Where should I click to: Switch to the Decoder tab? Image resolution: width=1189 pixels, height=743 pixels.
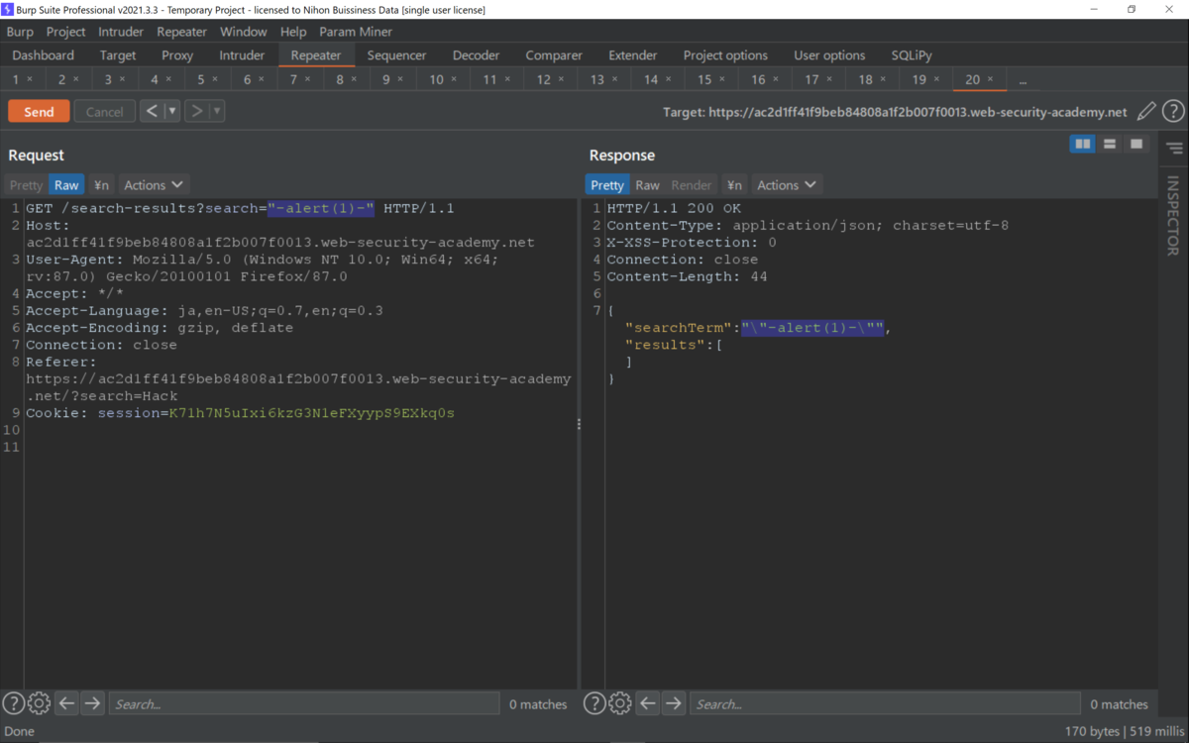pos(476,55)
